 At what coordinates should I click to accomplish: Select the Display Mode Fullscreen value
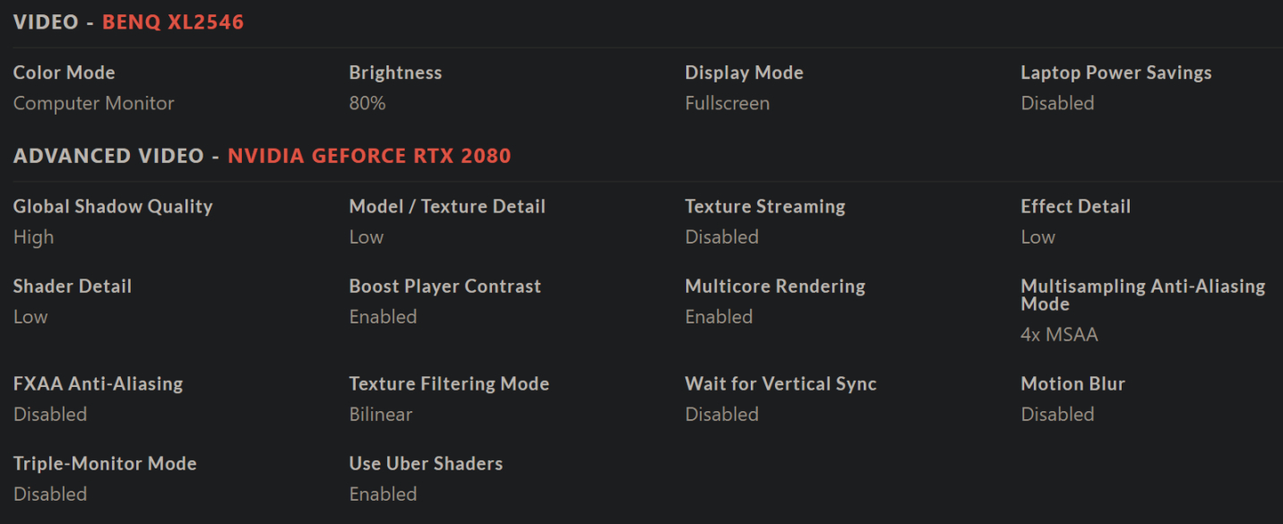coord(728,103)
